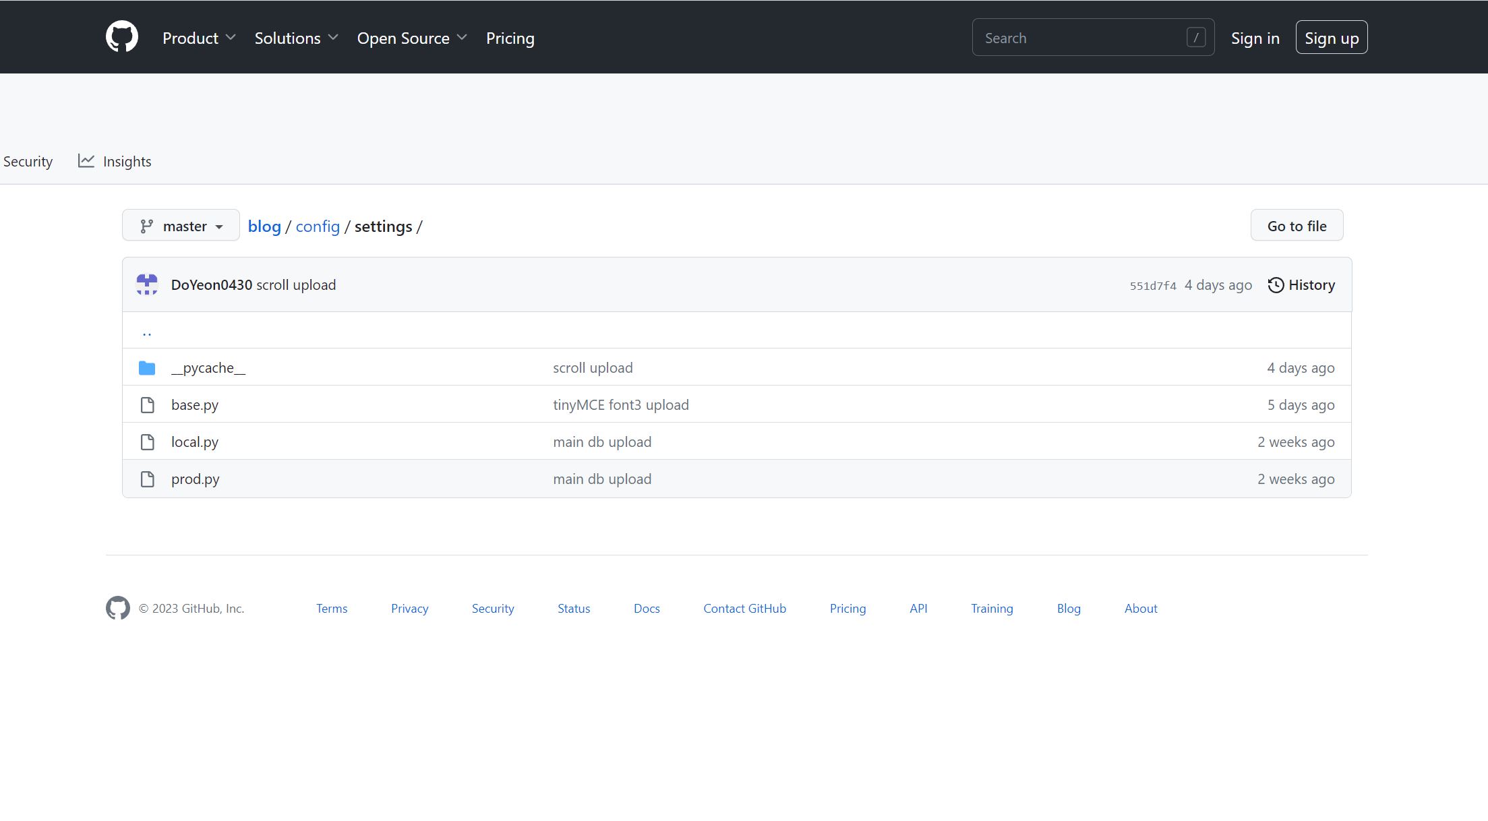Click the DoYeon0430 avatar

pyautogui.click(x=147, y=284)
